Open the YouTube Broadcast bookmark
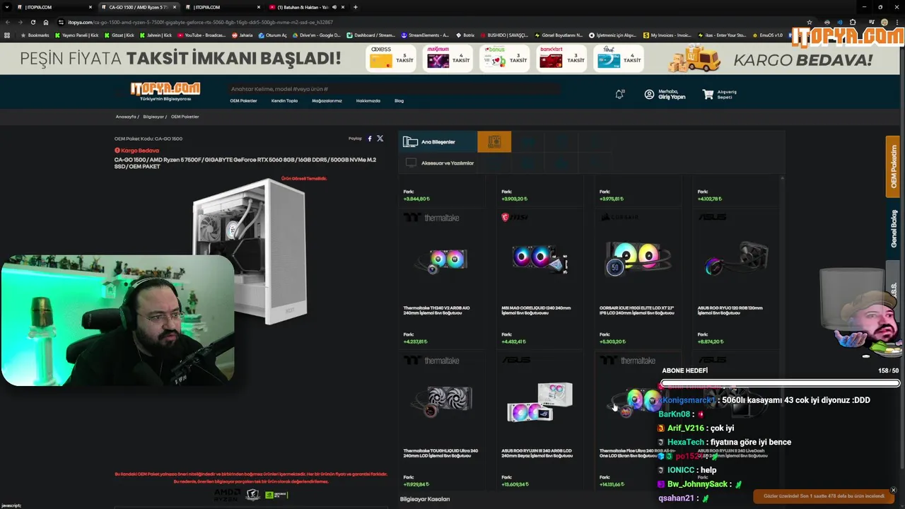The image size is (905, 509). pos(201,35)
